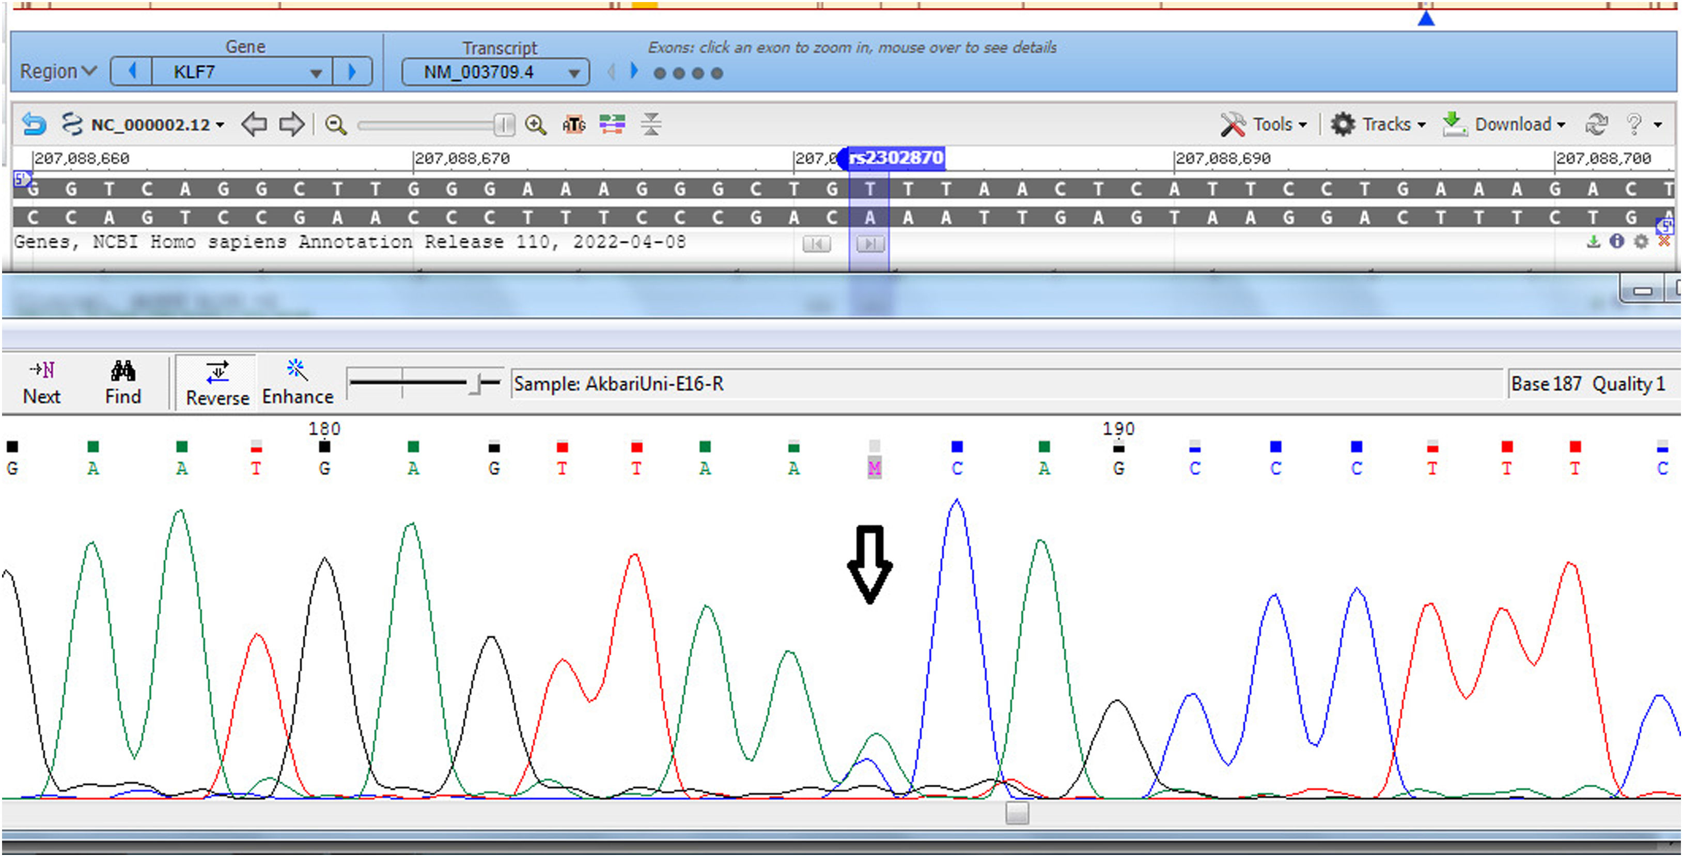
Task: Click the ATG zoom-to-sequence icon
Action: pos(573,124)
